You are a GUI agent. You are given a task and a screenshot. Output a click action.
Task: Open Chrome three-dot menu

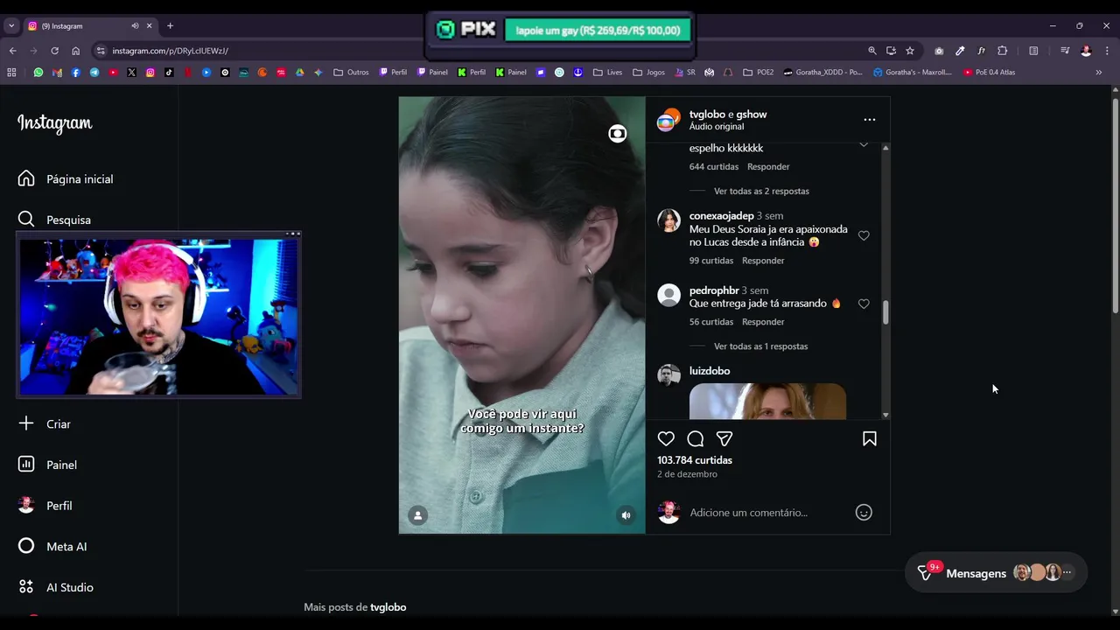click(1107, 51)
